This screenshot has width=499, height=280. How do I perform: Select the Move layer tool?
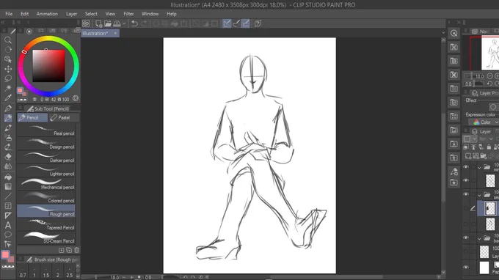[8, 69]
